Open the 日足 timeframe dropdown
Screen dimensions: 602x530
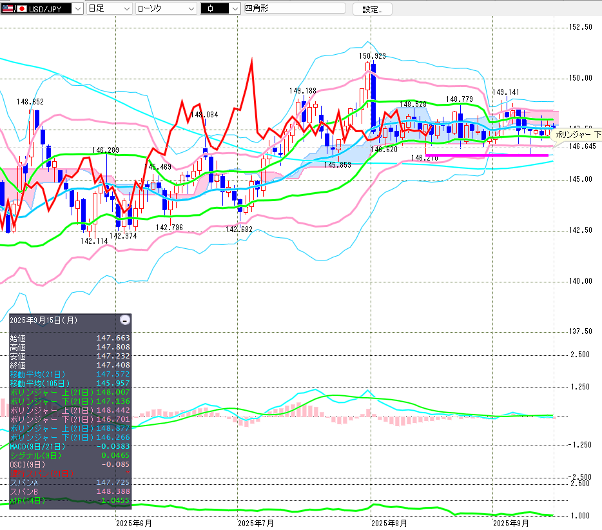(110, 8)
